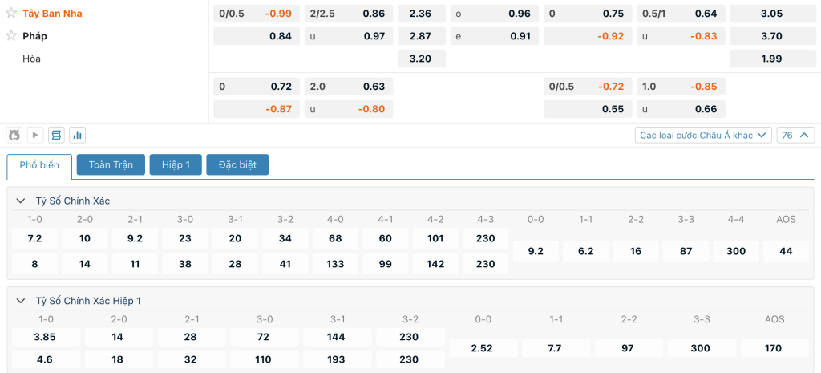821x373 pixels.
Task: Select 1X2 odds 2.87 for Pháp
Action: (x=422, y=35)
